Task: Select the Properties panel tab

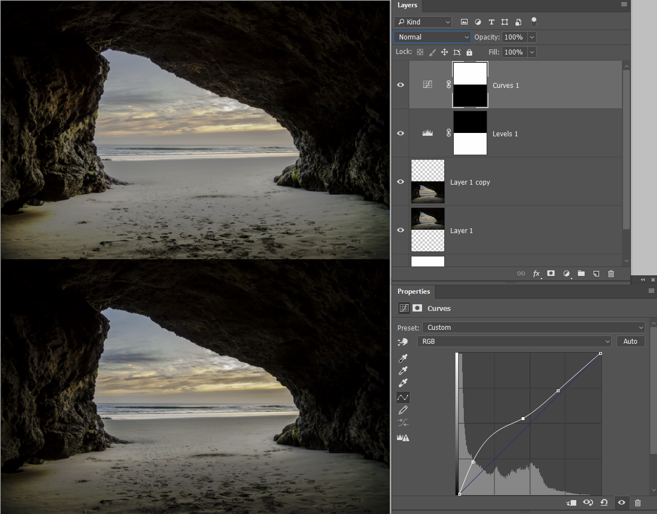Action: point(414,291)
